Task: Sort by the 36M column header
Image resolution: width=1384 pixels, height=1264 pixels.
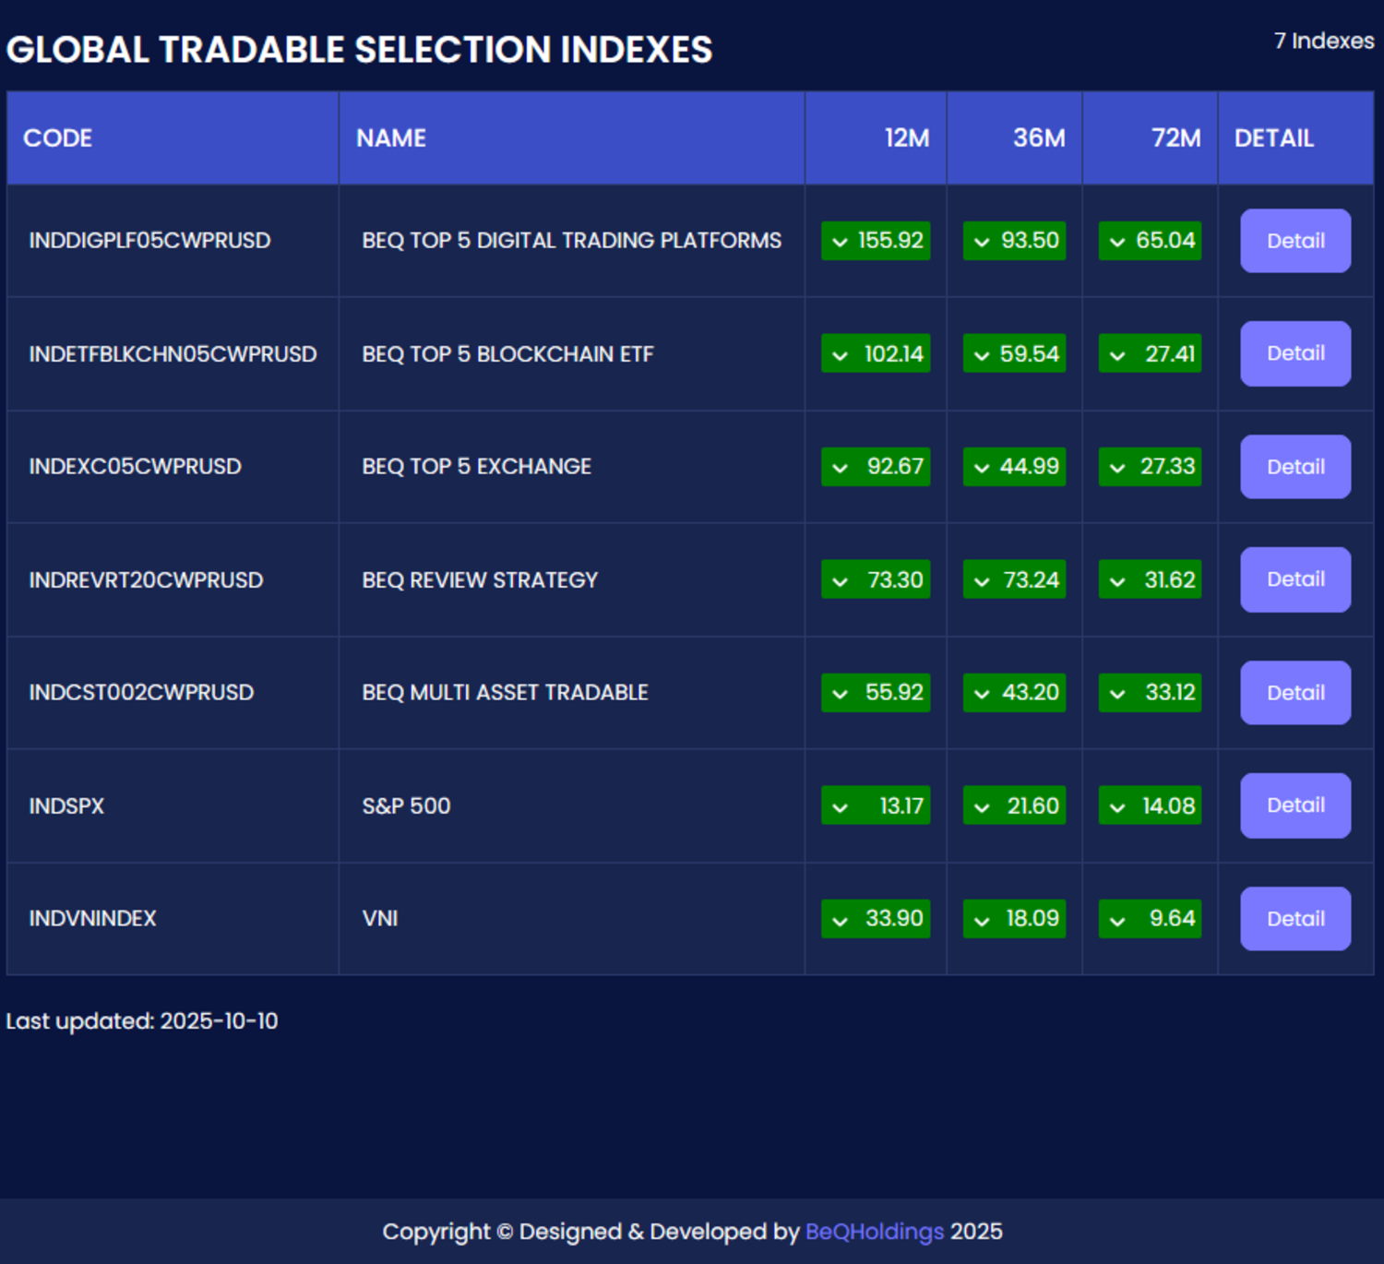Action: click(1039, 138)
